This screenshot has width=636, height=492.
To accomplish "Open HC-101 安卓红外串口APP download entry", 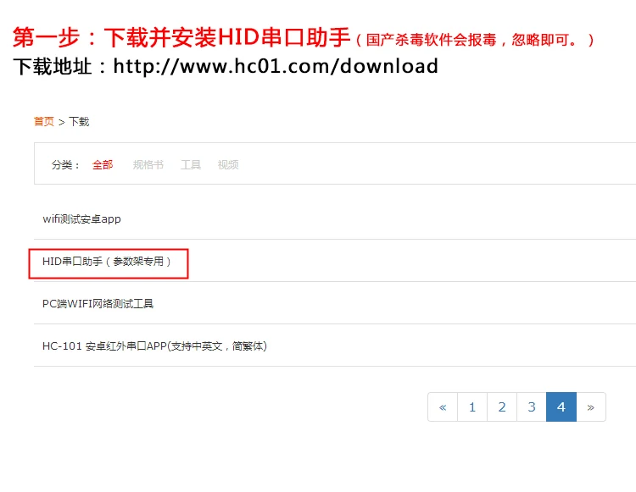I will tap(154, 346).
